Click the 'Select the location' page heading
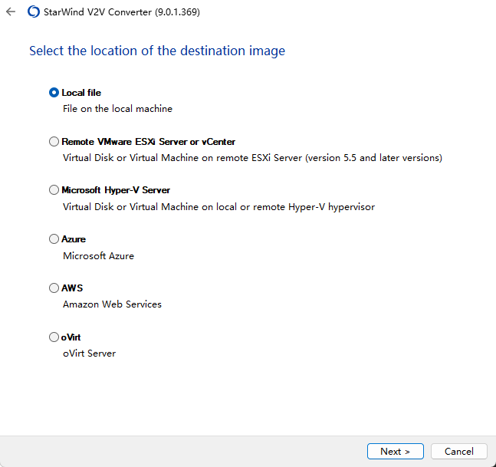Image resolution: width=496 pixels, height=467 pixels. (x=157, y=51)
